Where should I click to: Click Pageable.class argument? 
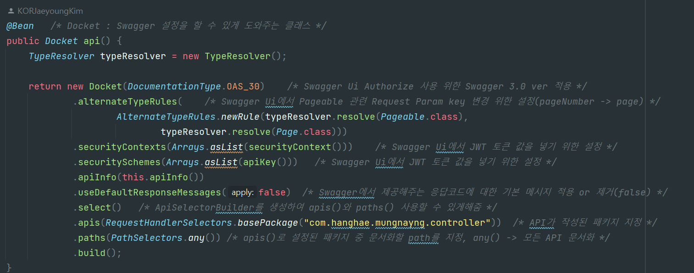[420, 117]
